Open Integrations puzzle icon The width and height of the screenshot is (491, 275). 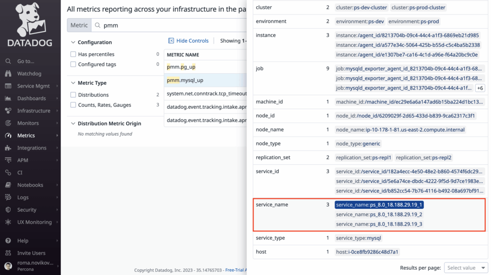(x=8, y=148)
